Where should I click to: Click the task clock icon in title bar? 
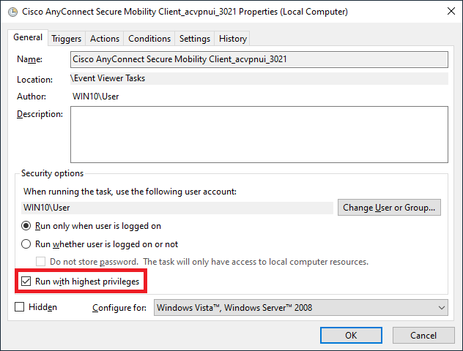[12, 12]
